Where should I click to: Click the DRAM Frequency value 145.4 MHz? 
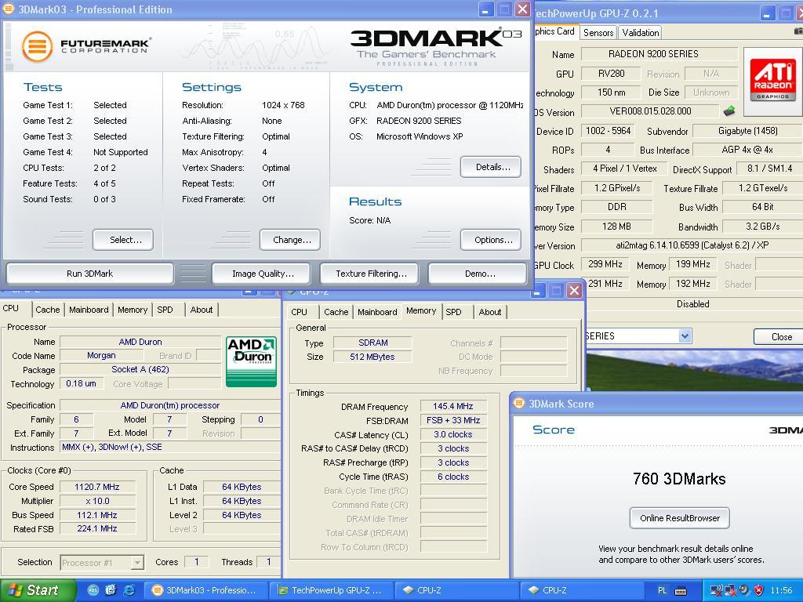pyautogui.click(x=452, y=406)
